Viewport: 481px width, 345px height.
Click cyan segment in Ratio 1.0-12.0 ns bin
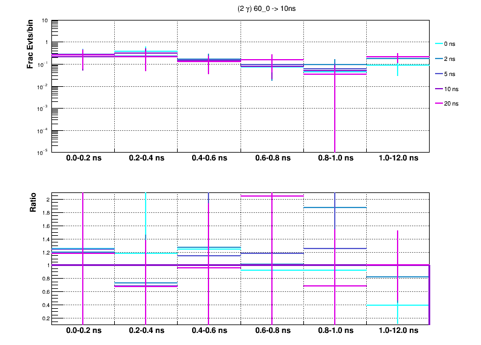(x=381, y=305)
